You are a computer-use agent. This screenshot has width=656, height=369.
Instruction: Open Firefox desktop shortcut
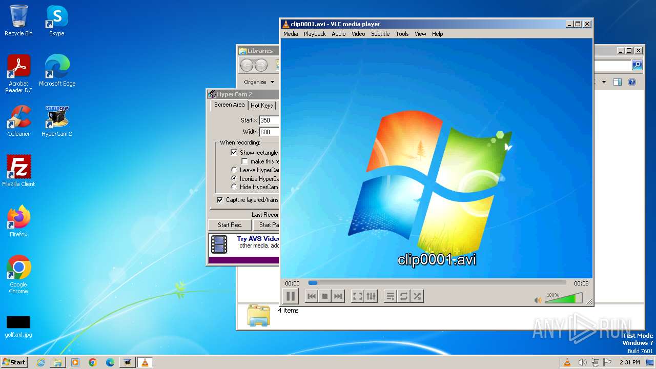(x=18, y=221)
